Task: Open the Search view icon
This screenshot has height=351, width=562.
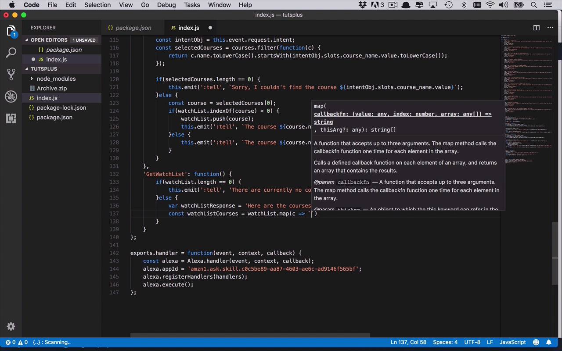Action: (11, 53)
